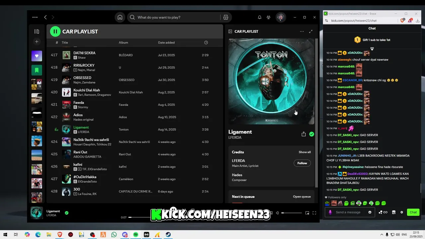Screen dimensions: 425x239
Task: Click Na3tik 9achi wa sahrili track cover thumbnail
Action: click(66, 142)
